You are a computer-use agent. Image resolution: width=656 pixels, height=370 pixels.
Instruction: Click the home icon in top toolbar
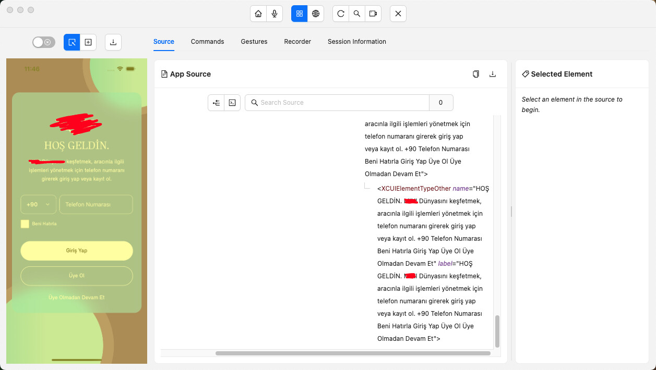258,14
